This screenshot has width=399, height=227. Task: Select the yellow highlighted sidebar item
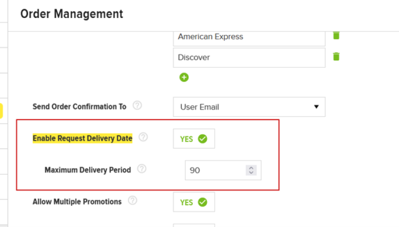(x=1, y=111)
